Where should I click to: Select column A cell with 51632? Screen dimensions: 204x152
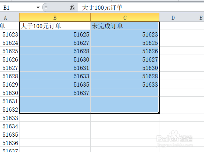click(x=9, y=109)
